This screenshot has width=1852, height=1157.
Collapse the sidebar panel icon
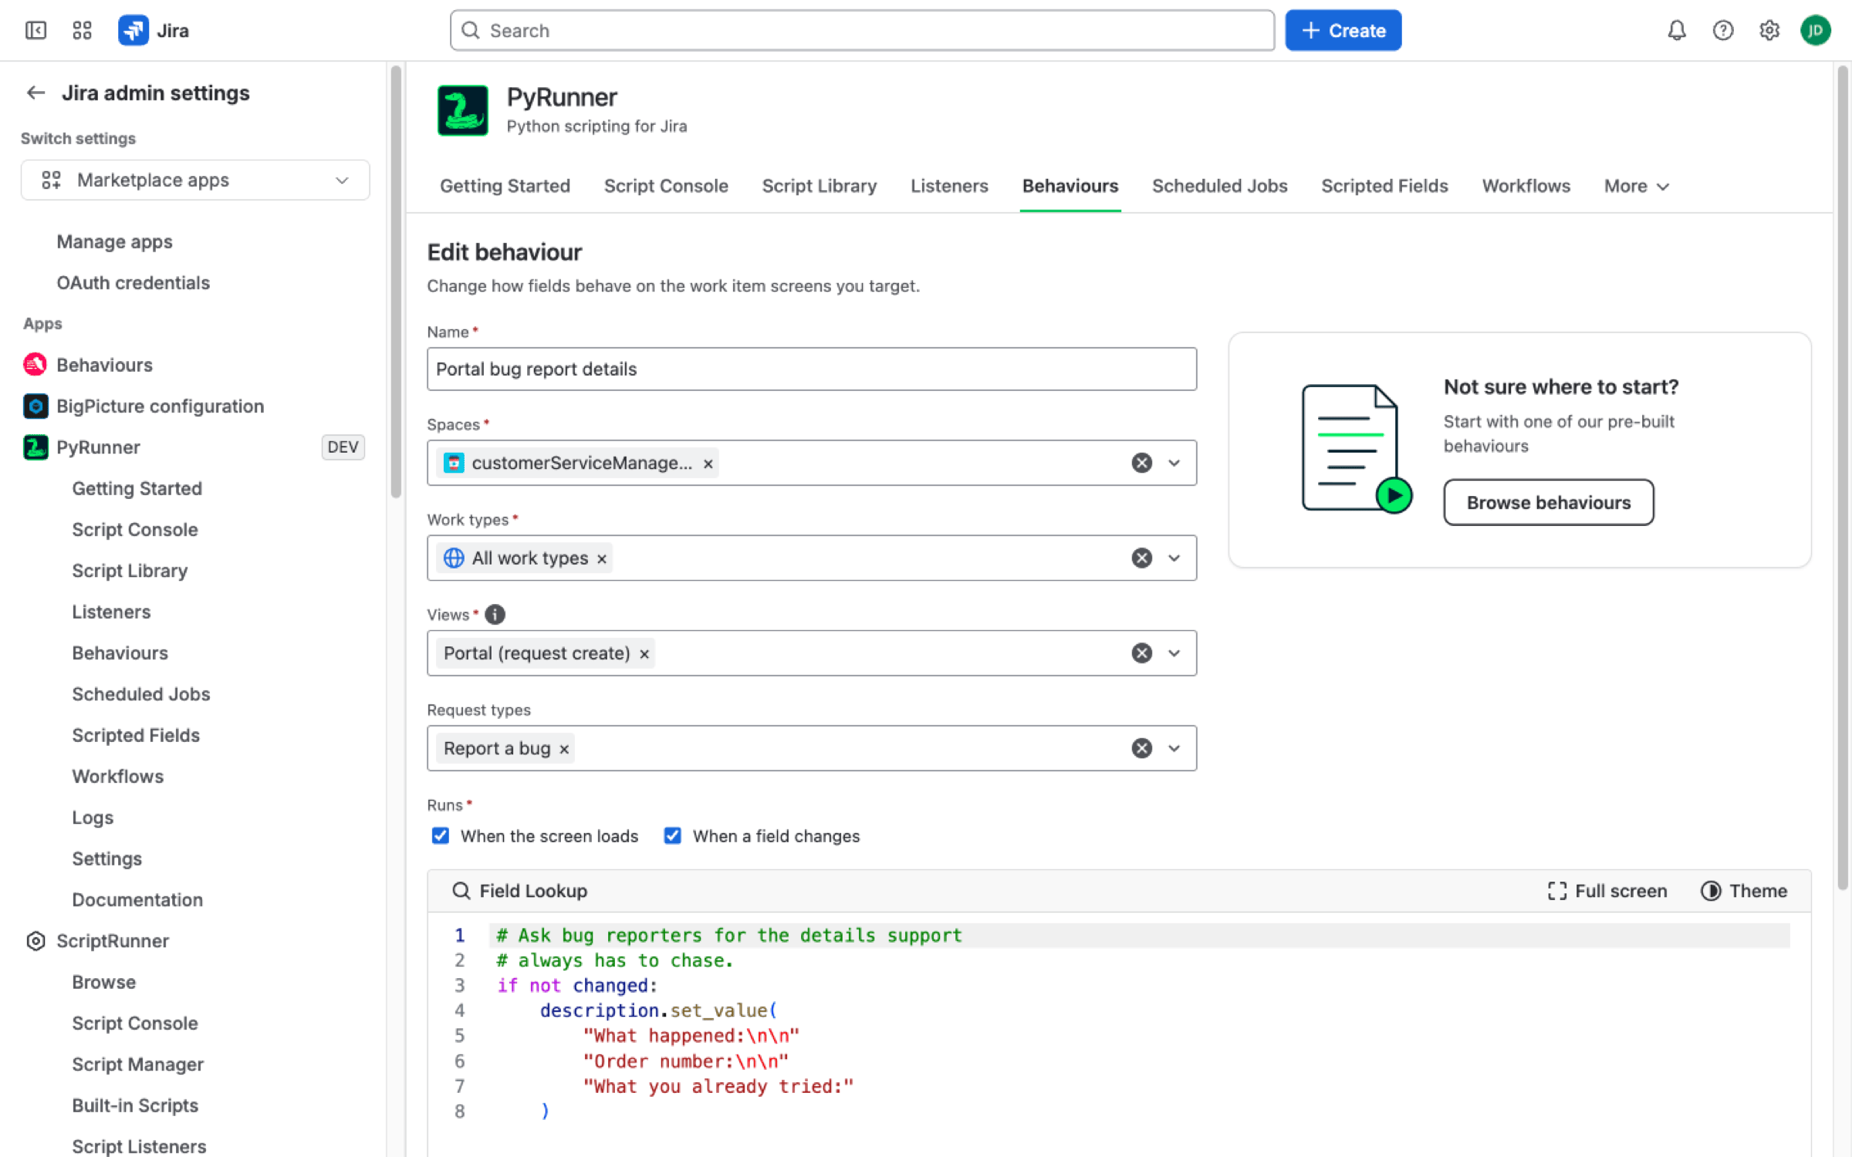pos(35,30)
